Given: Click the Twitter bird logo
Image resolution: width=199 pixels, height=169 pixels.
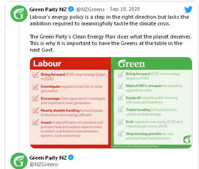Looking at the screenshot, I should coord(188,9).
